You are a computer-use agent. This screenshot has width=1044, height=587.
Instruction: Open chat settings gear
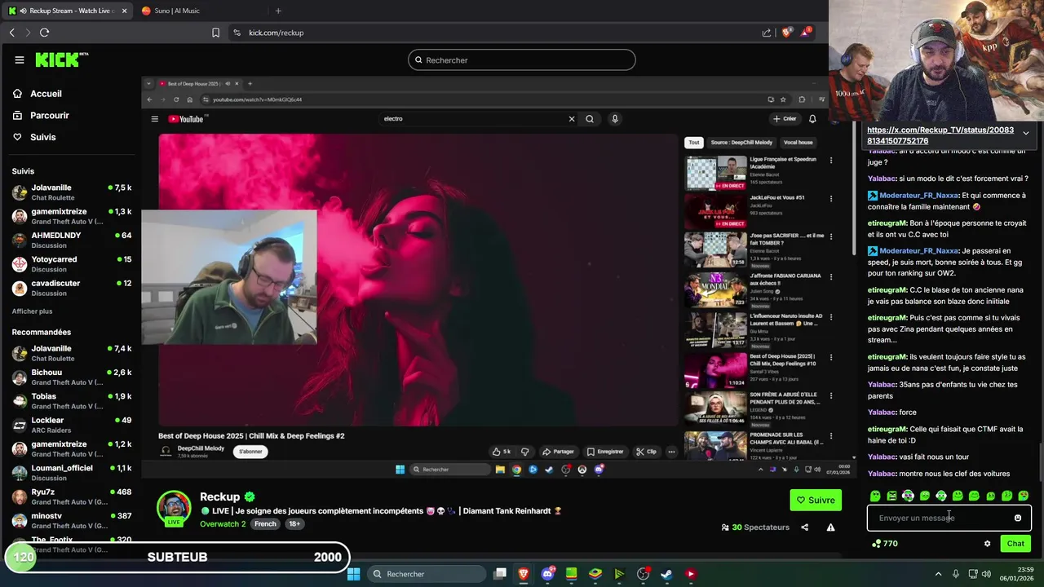(987, 544)
